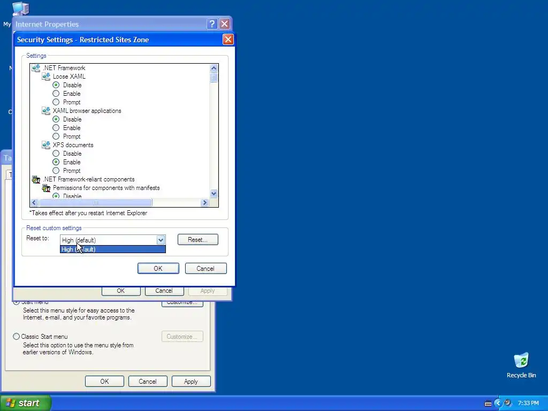Click the Loose XAML setting icon

[x=46, y=76]
